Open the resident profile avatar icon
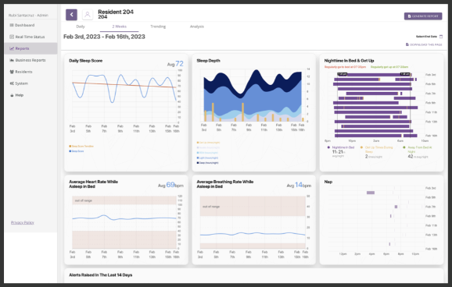The height and width of the screenshot is (287, 452). 88,15
